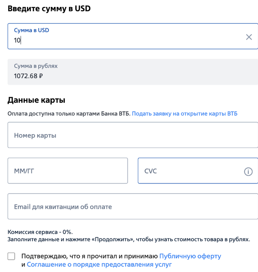258x272 pixels.
Task: Focus the Email для квитанции field
Action: pyautogui.click(x=133, y=207)
